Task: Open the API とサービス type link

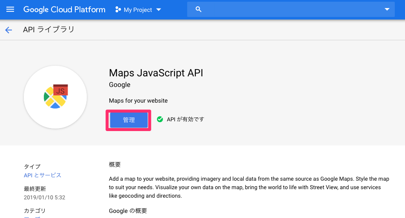Action: coord(43,175)
